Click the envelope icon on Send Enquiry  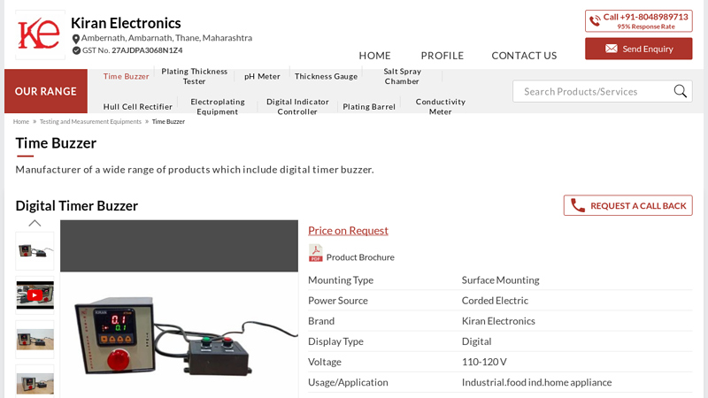point(611,49)
